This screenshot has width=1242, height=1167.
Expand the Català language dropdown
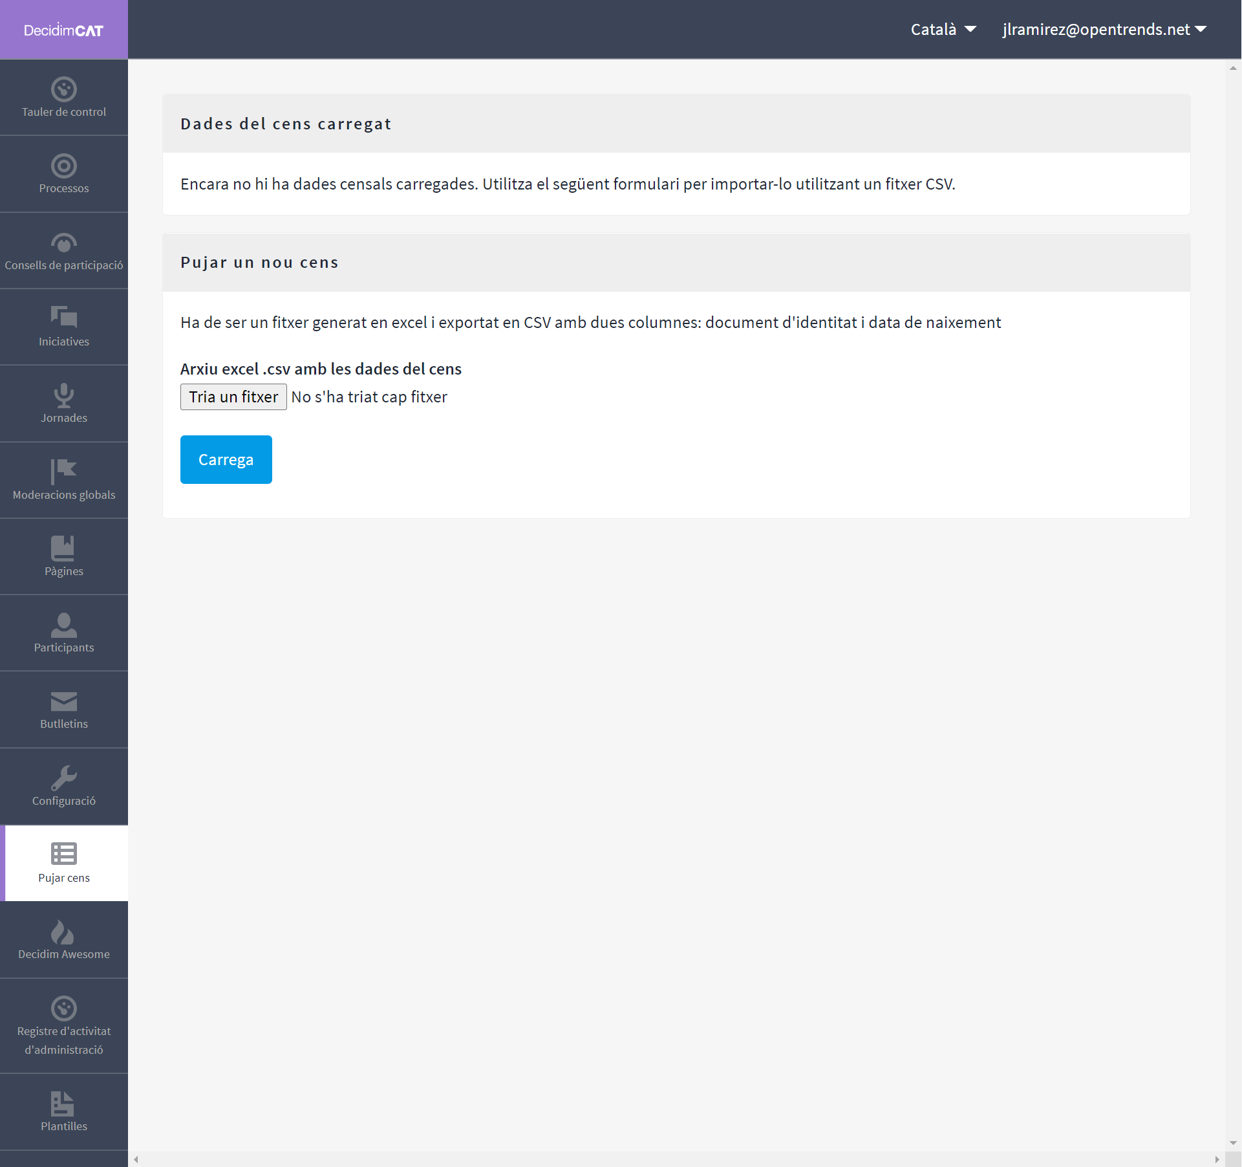coord(943,30)
